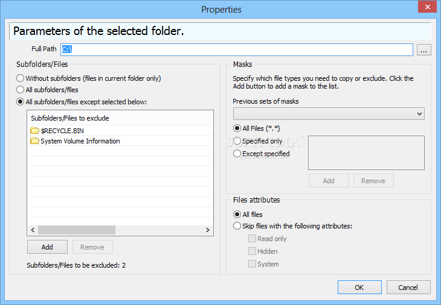Tick the Hidden attribute checkbox

[252, 251]
